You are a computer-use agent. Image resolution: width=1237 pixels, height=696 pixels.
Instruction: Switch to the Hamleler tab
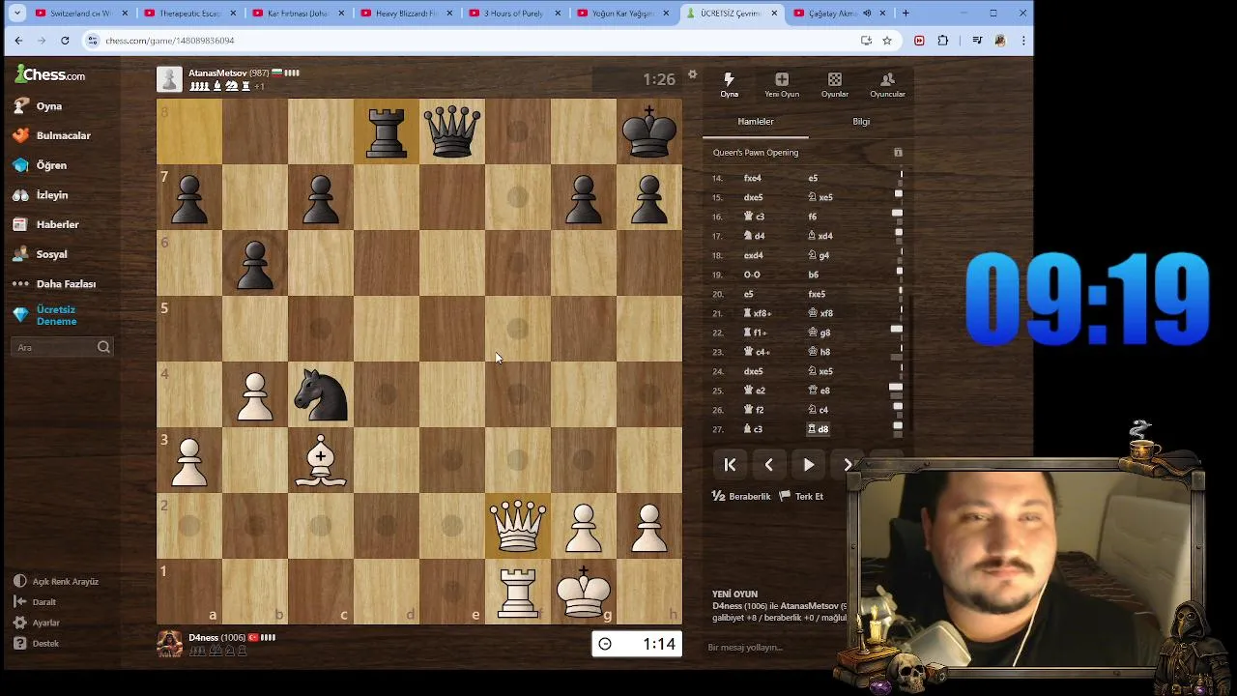pyautogui.click(x=756, y=122)
